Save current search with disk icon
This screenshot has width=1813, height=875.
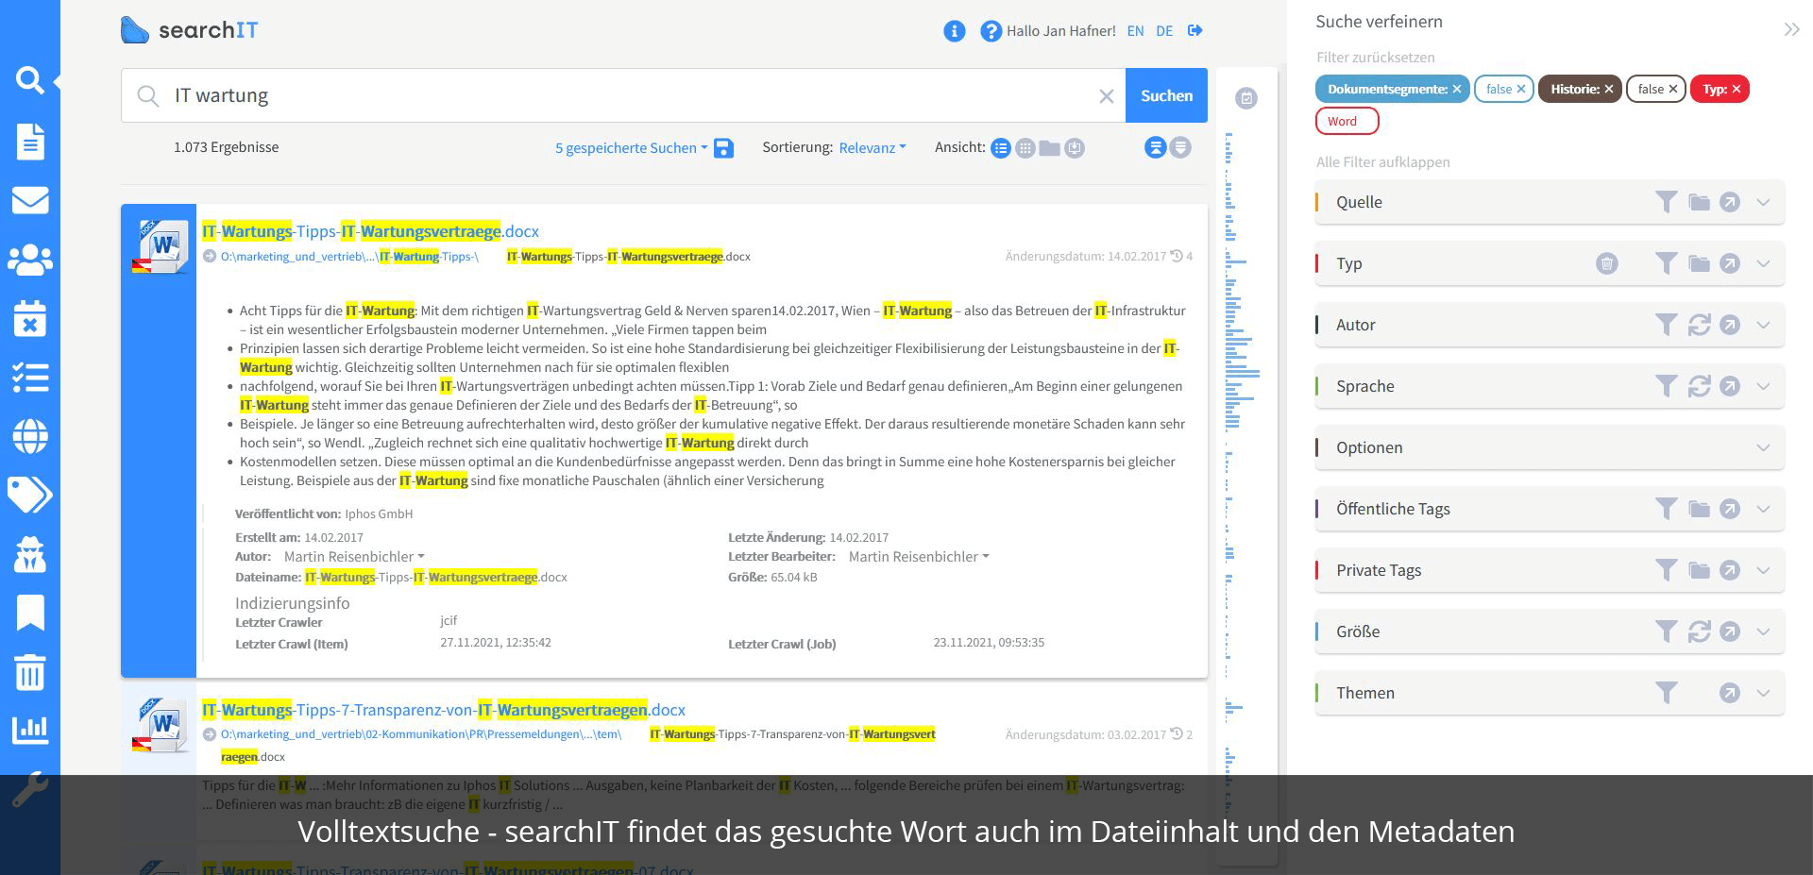click(723, 148)
